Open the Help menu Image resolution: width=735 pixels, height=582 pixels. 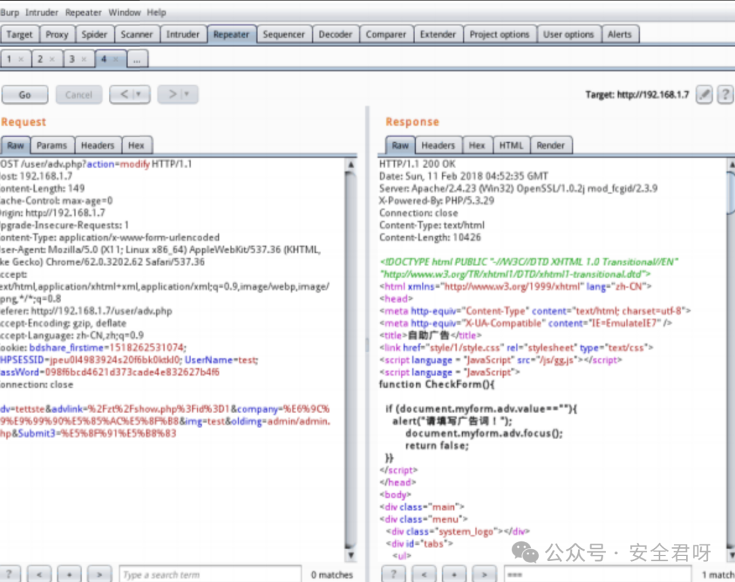156,12
